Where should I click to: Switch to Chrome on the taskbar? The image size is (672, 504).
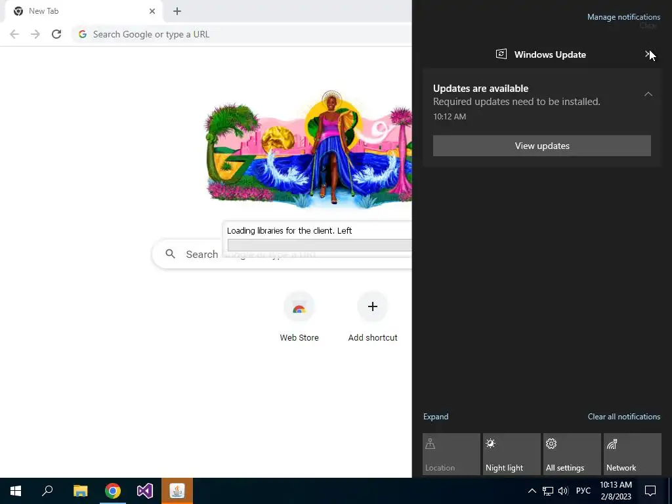point(113,491)
